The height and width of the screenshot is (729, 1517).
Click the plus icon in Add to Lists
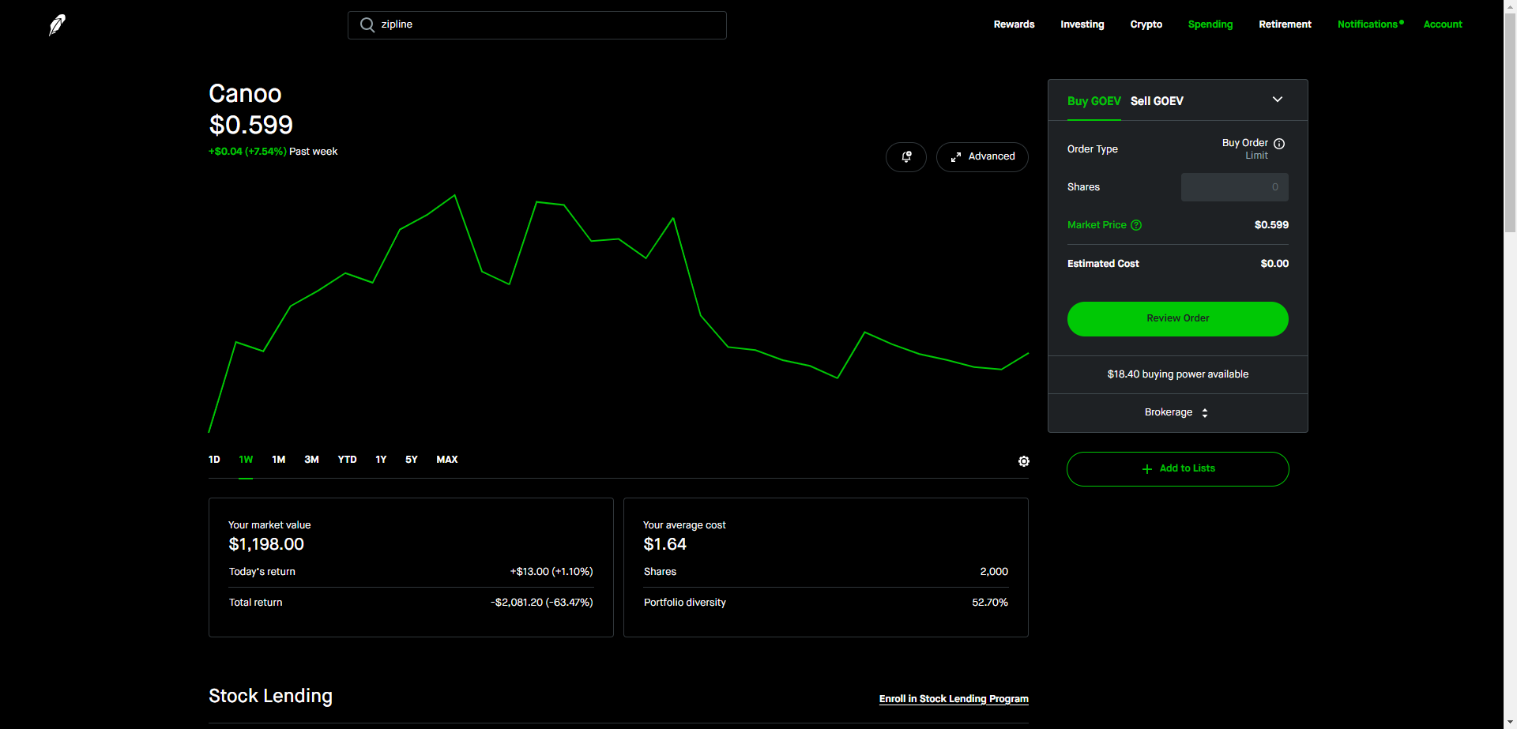[x=1147, y=469]
